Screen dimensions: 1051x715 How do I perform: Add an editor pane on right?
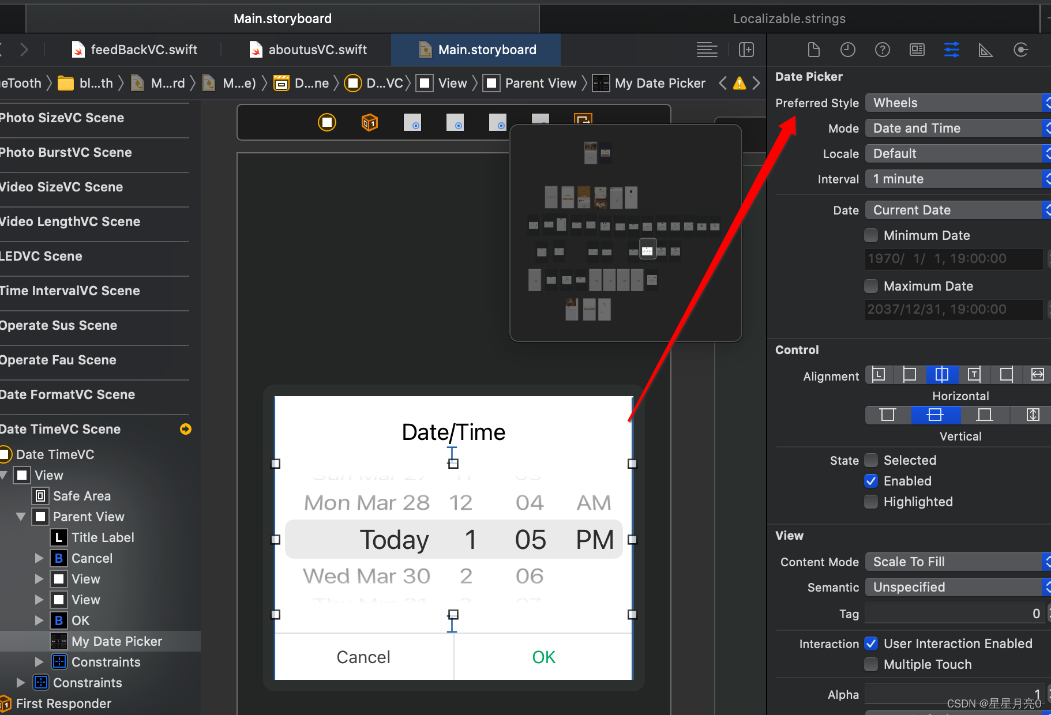[x=746, y=50]
